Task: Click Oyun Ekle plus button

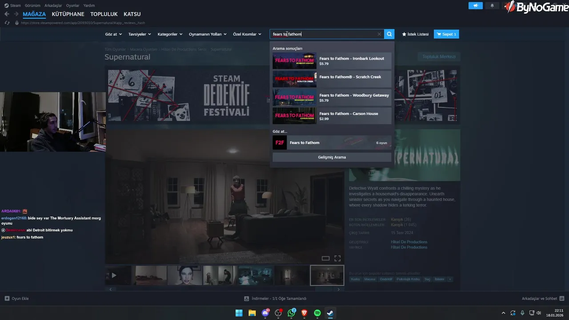Action: click(x=16, y=299)
